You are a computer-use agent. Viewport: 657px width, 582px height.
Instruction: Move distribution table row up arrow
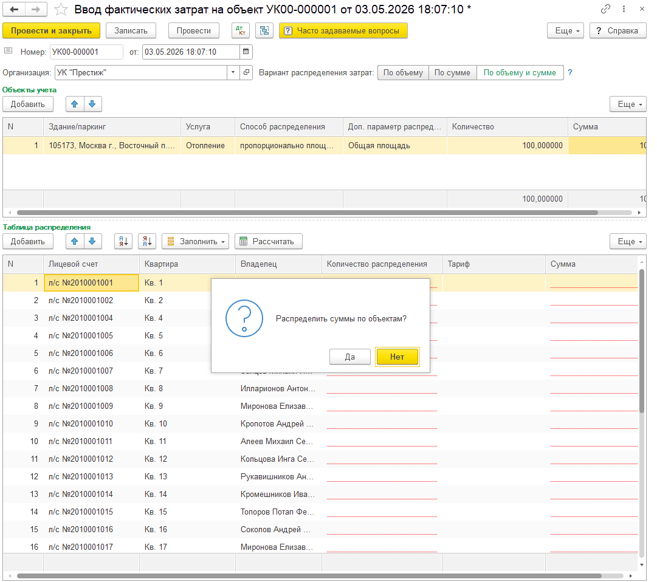click(x=75, y=242)
